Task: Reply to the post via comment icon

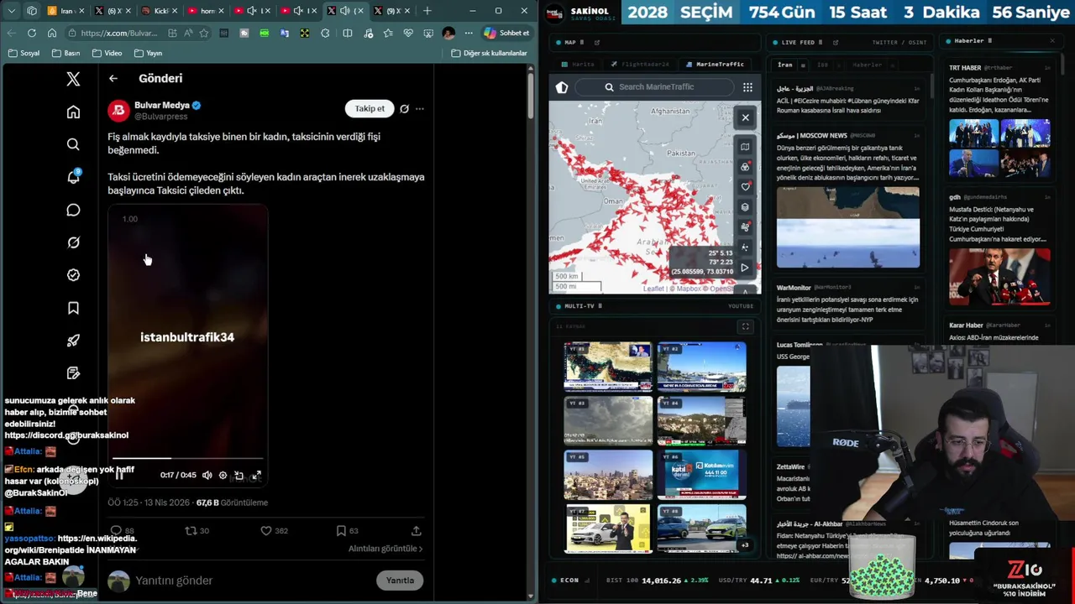Action: click(x=116, y=531)
